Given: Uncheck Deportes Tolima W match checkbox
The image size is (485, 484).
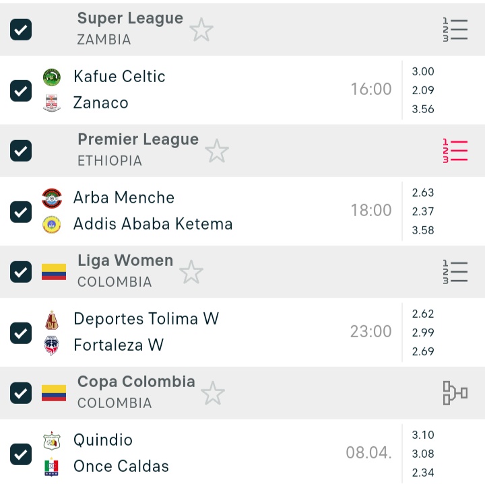Looking at the screenshot, I should 21,333.
